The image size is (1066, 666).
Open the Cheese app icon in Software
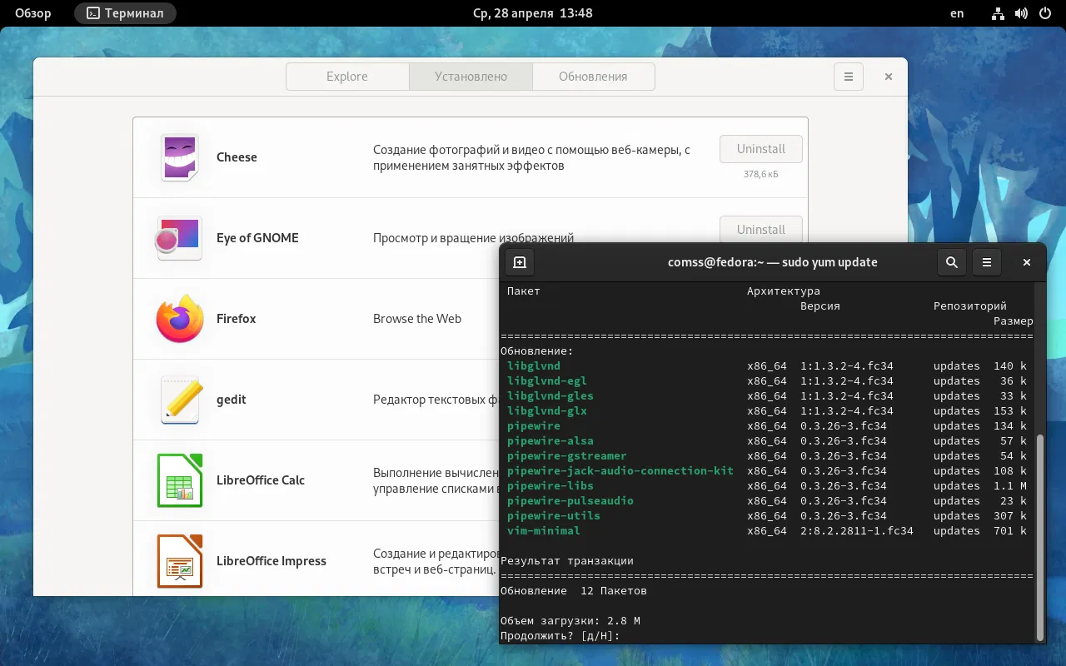180,157
